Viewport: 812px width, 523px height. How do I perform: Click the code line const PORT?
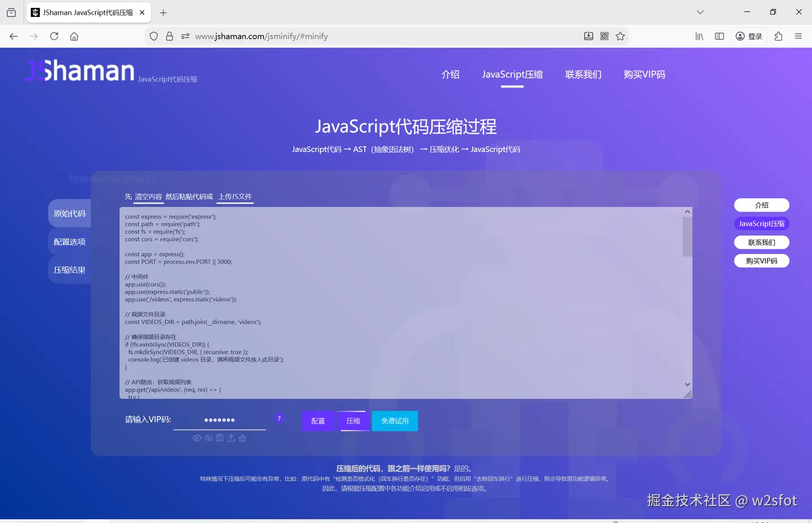178,262
